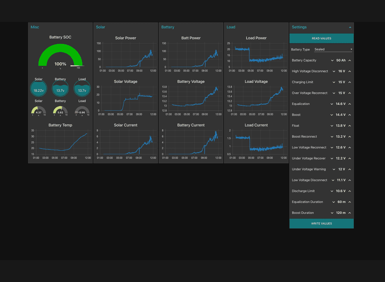Decrease Boost voltage with down chevron
Image resolution: width=385 pixels, height=282 pixels.
point(332,115)
